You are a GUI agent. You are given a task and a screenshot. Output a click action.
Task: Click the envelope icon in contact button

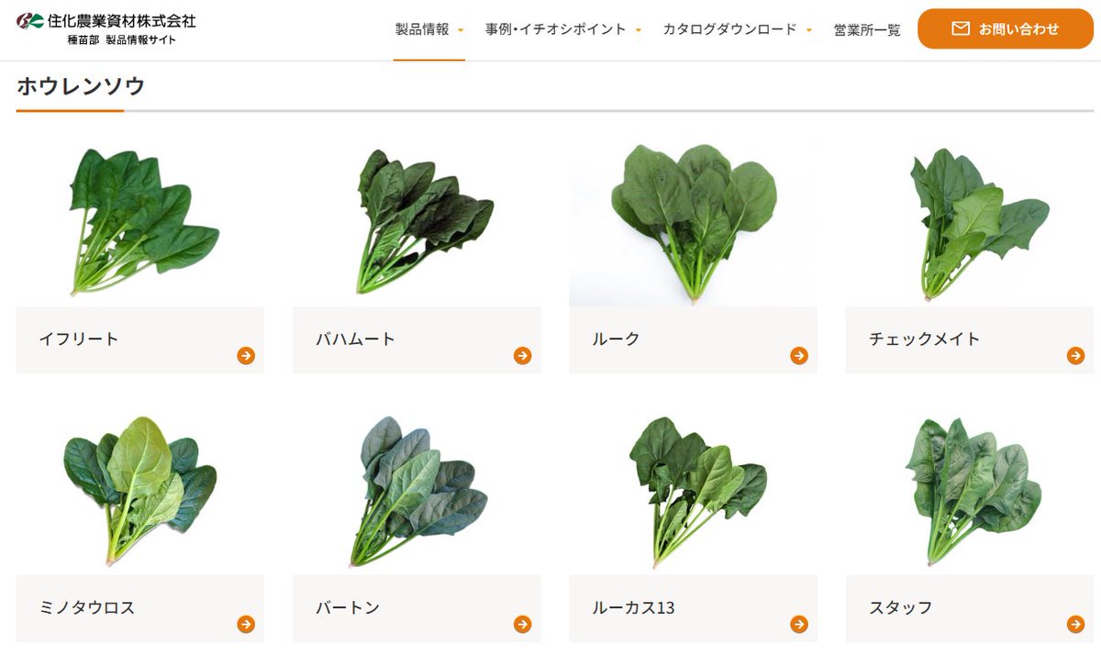coord(961,28)
